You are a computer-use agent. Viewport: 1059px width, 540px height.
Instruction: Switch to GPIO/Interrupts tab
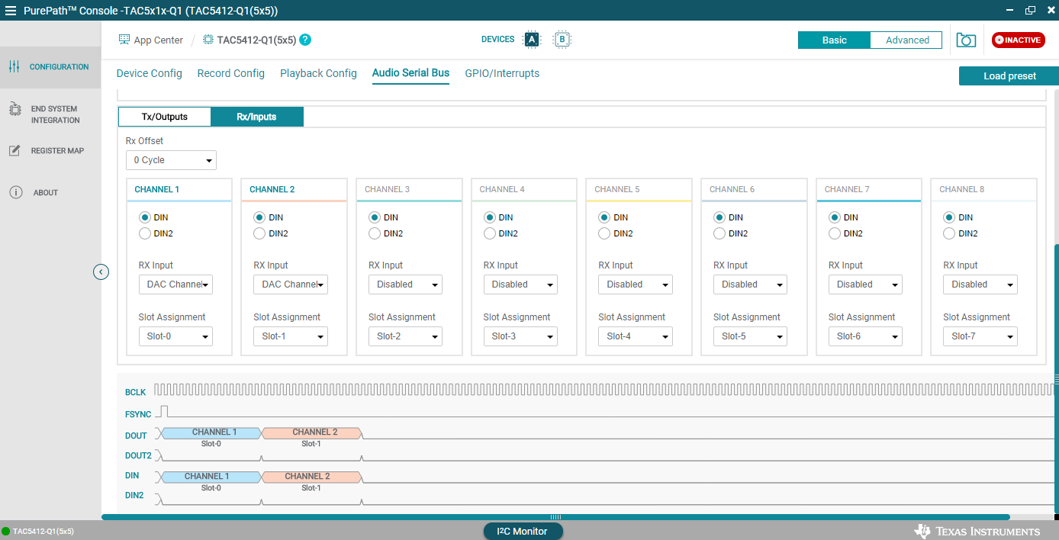[x=502, y=73]
